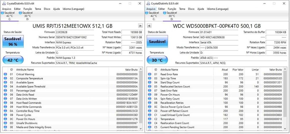The width and height of the screenshot is (290, 134).
Task: Select the Reallocation Event Count row
Action: pyautogui.click(x=215, y=123)
